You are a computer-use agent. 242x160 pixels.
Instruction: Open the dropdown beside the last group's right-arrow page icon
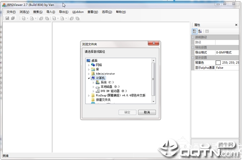pos(66,19)
